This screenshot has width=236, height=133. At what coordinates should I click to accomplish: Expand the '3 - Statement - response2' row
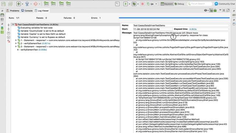tap(16, 47)
